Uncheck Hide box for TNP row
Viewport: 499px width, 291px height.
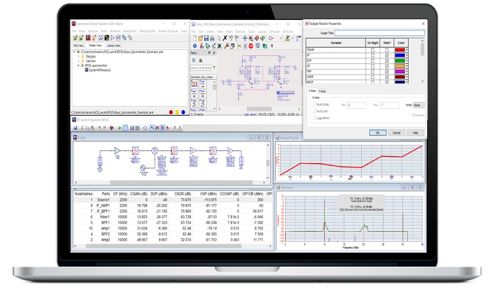387,72
